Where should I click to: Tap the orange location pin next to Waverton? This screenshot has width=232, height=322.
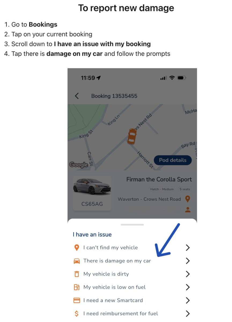click(188, 199)
